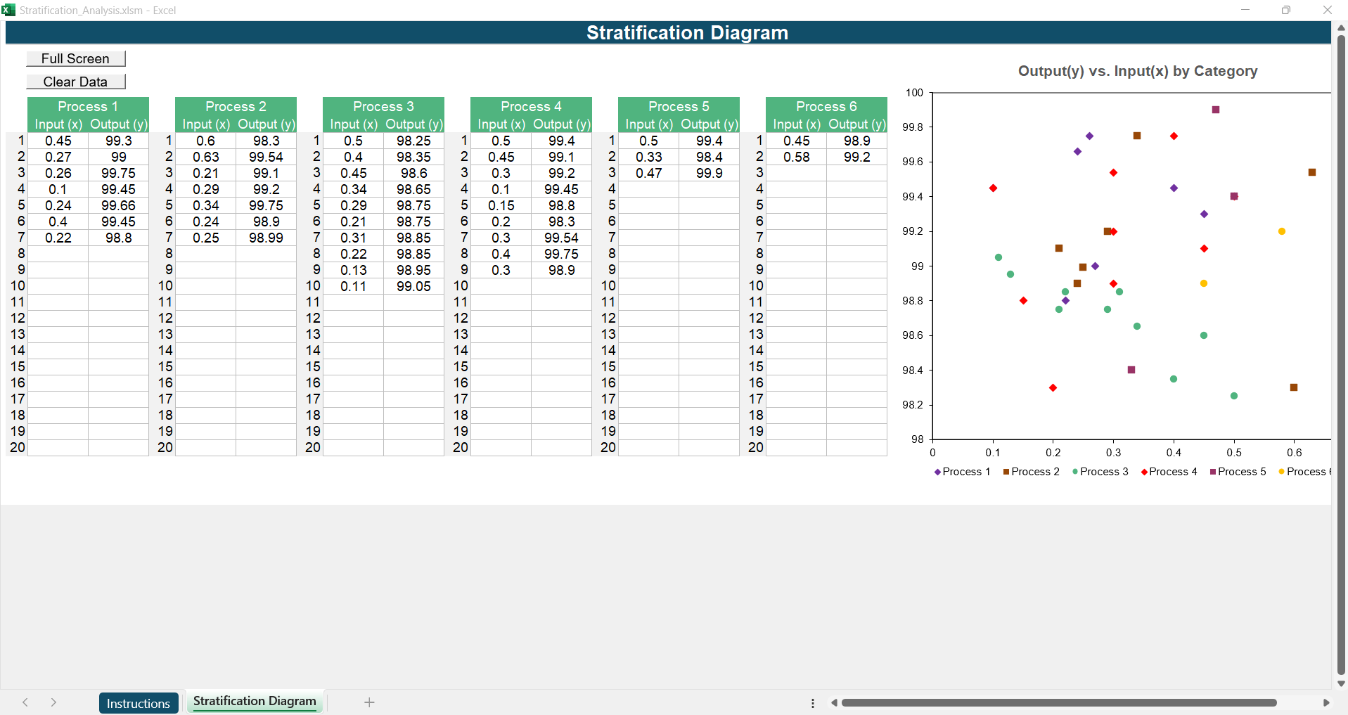Click the previous sheet navigation arrow
The width and height of the screenshot is (1348, 715).
(x=25, y=702)
